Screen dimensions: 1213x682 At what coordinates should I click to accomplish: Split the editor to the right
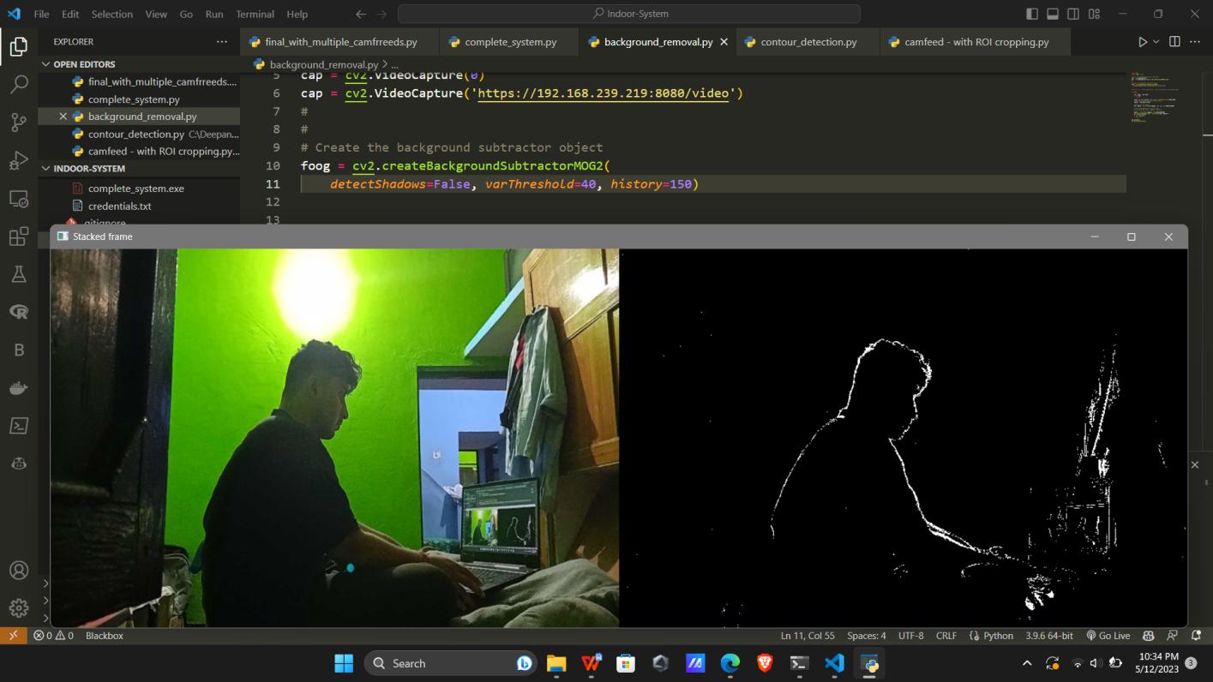click(1174, 41)
